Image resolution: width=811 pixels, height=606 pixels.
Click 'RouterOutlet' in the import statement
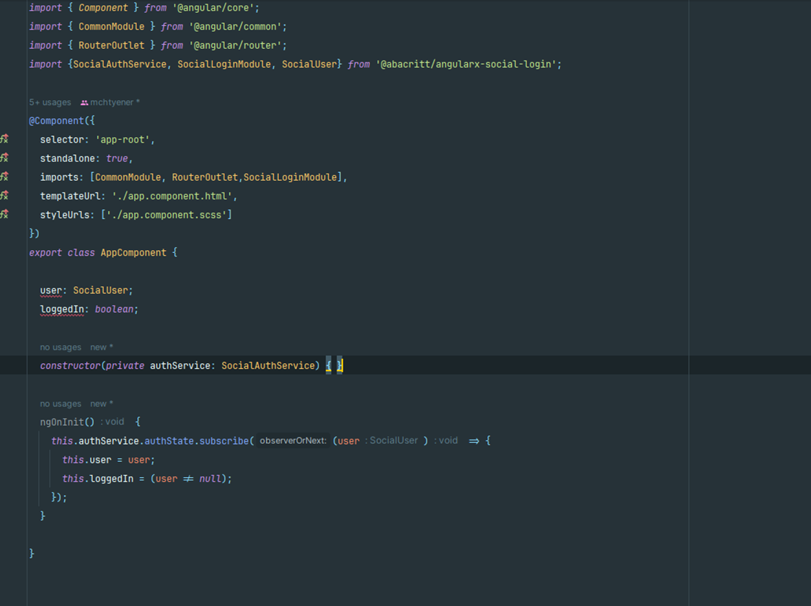pyautogui.click(x=111, y=45)
